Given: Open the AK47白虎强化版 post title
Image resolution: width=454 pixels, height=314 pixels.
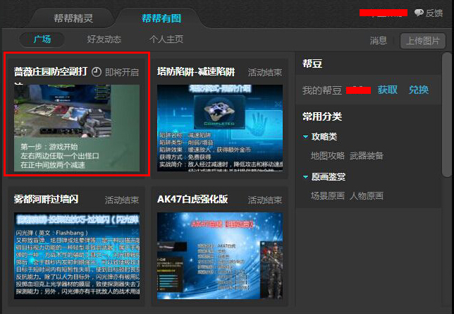Looking at the screenshot, I should [192, 199].
